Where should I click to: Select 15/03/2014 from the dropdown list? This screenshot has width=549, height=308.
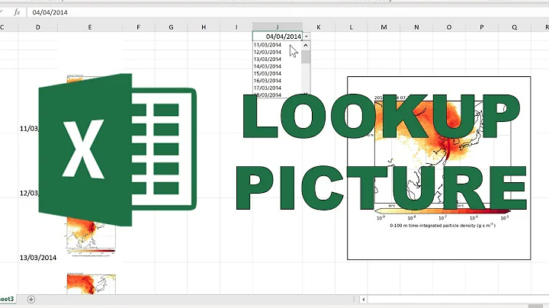(x=267, y=73)
